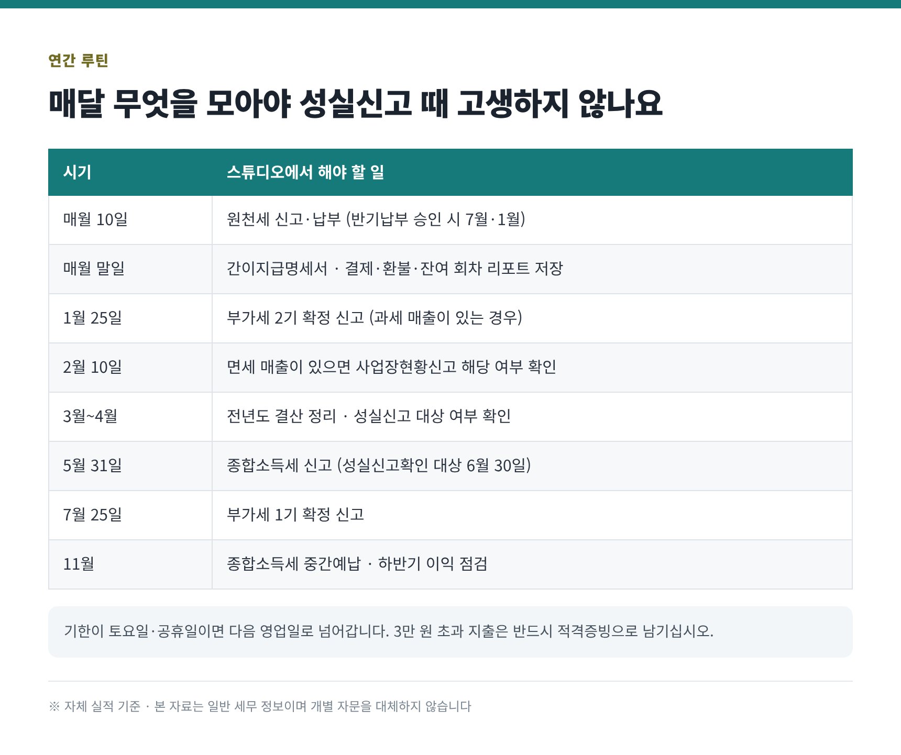Click the headline '매달 무엇을 모아야 성실신고 때 고생하지 않나요'
Viewport: 901px width, 755px height.
[x=355, y=103]
